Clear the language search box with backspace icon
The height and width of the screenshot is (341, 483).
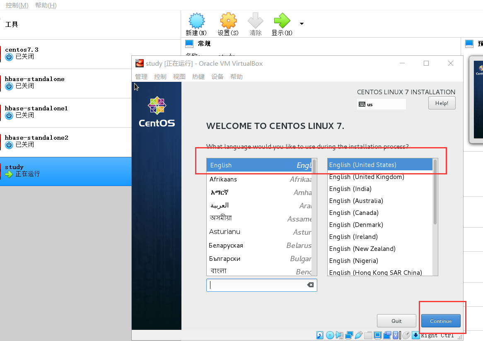click(310, 285)
